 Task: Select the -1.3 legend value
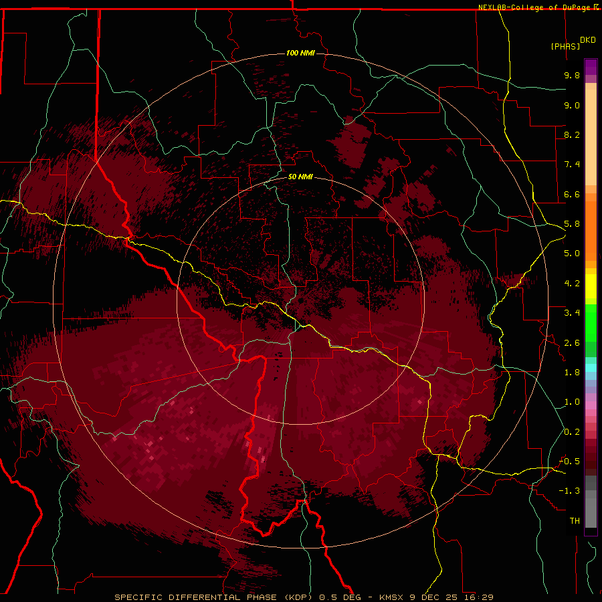pyautogui.click(x=569, y=491)
